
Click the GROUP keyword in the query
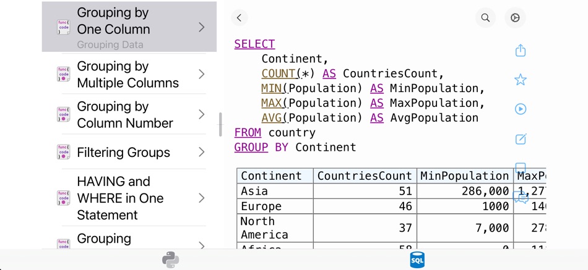(x=251, y=147)
